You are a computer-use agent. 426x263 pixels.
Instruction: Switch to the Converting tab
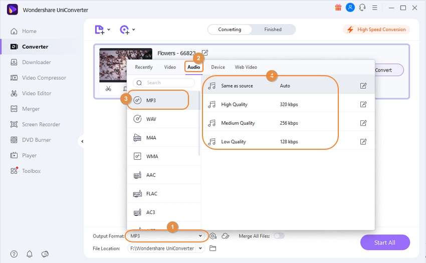[230, 30]
